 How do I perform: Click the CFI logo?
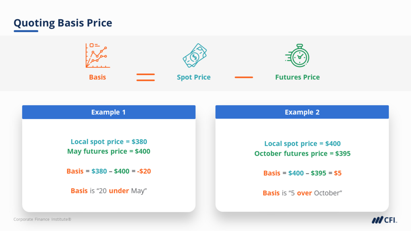385,220
